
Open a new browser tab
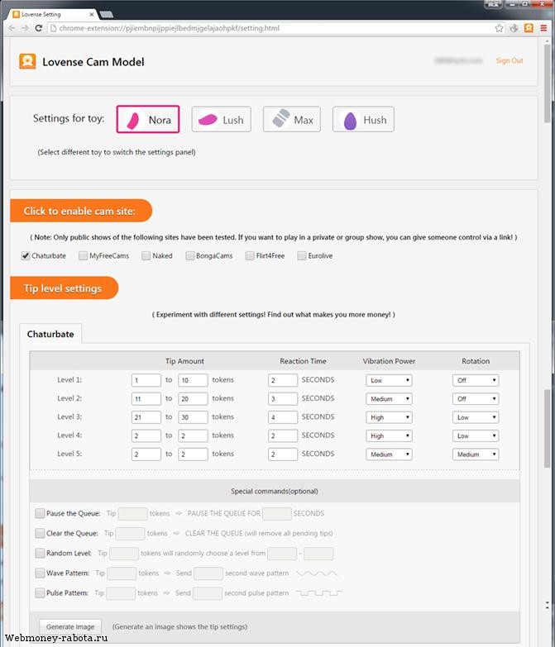107,14
